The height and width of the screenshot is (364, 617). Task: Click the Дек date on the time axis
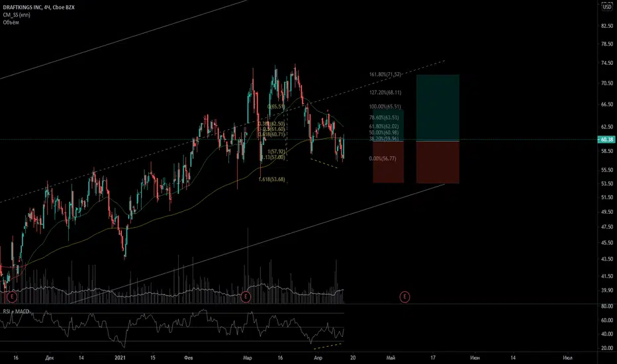pyautogui.click(x=50, y=358)
